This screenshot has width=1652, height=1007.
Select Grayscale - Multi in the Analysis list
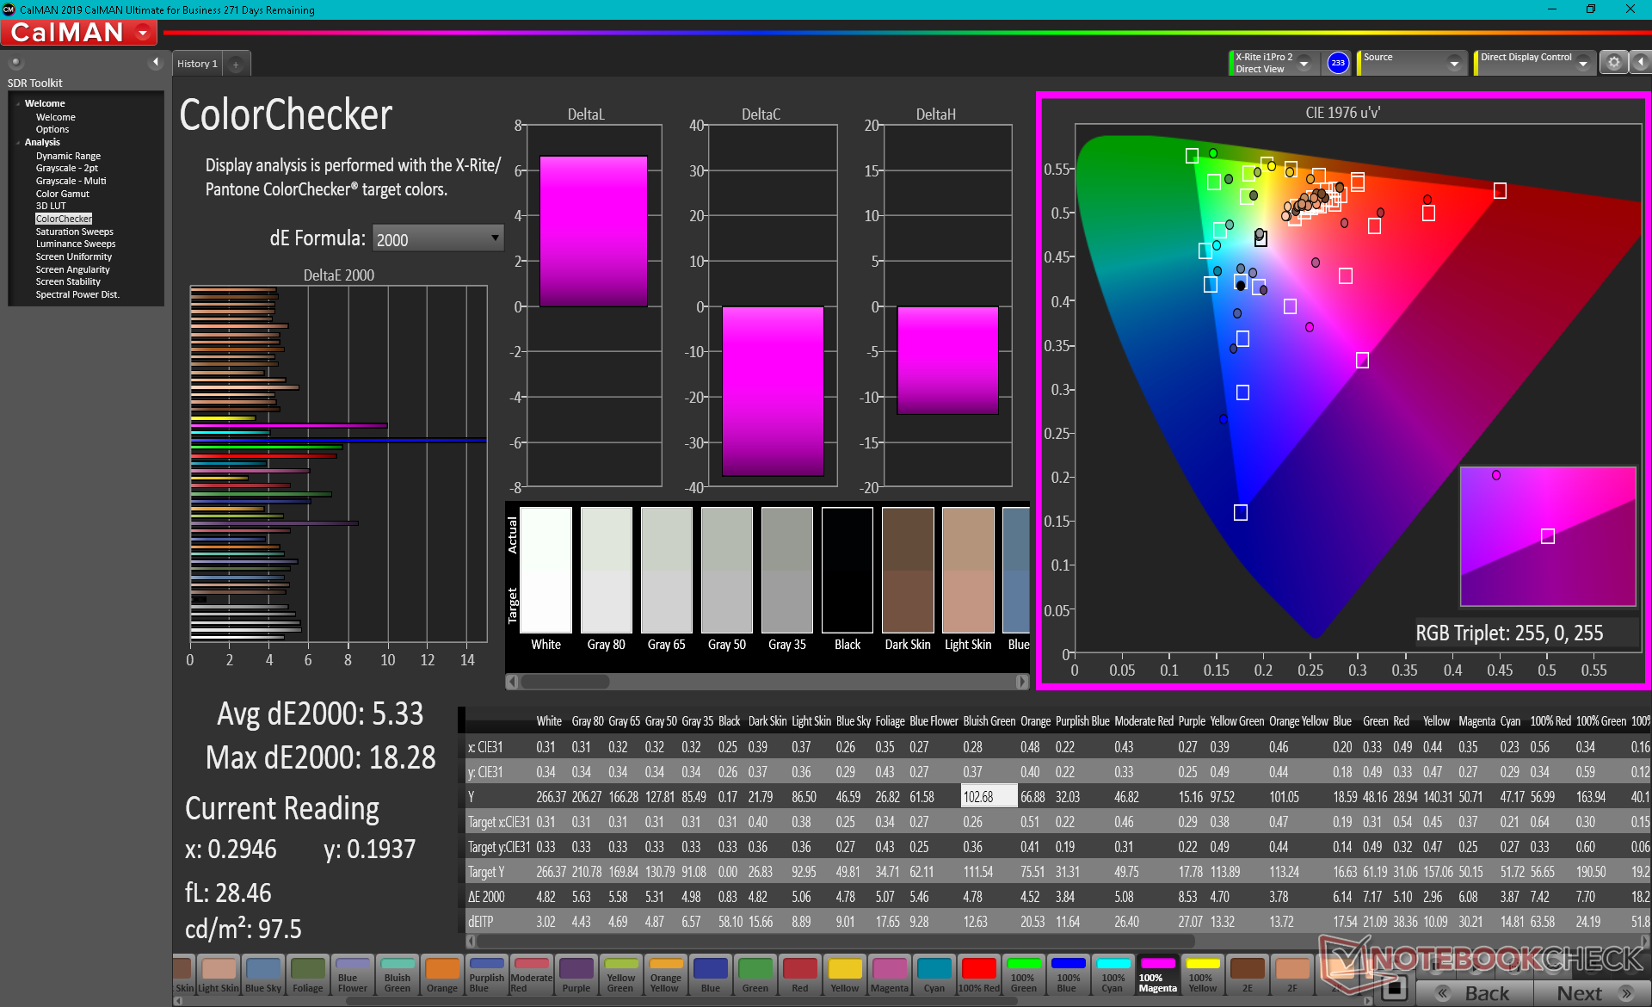[x=71, y=181]
